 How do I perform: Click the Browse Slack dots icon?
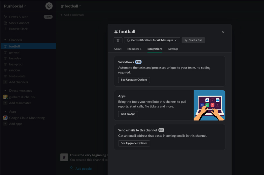pyautogui.click(x=6, y=29)
